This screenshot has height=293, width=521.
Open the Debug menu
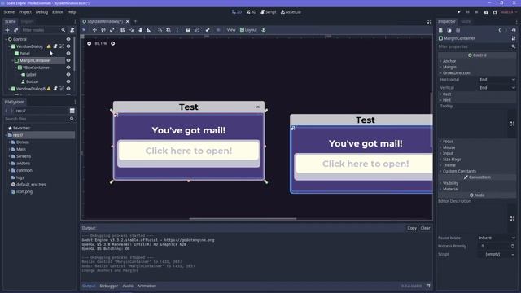point(42,12)
